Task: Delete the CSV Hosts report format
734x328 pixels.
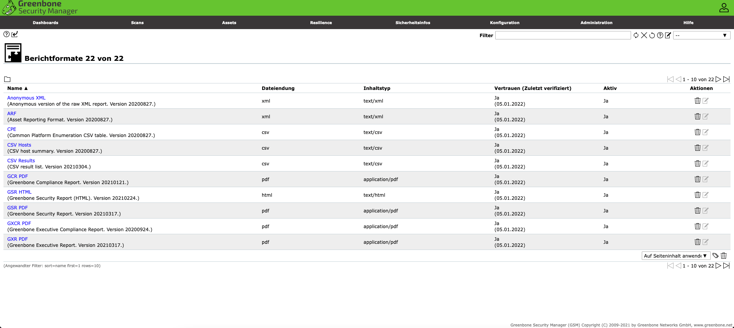Action: [698, 148]
